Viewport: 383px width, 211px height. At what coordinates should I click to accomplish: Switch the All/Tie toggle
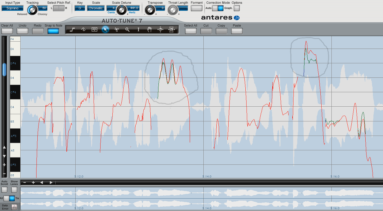[9, 198]
